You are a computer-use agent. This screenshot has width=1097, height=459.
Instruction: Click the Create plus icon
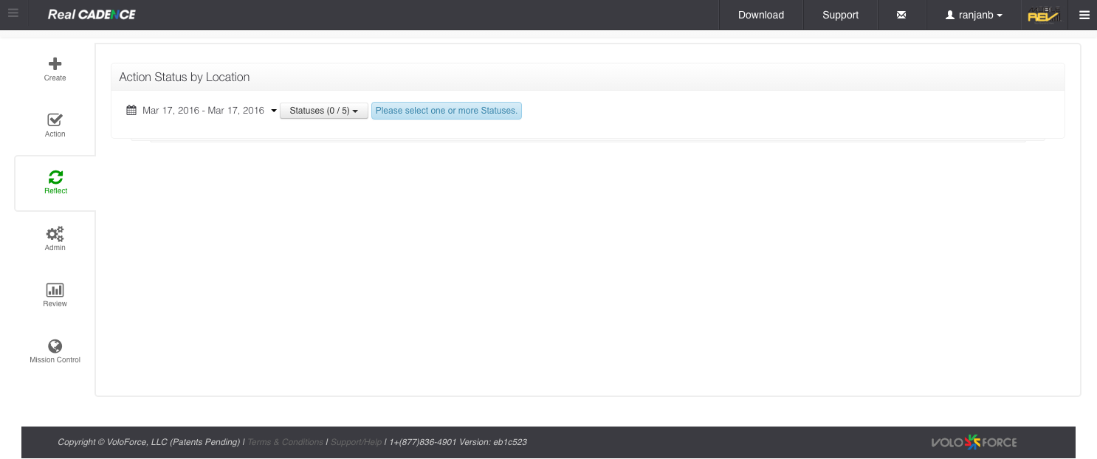click(55, 65)
